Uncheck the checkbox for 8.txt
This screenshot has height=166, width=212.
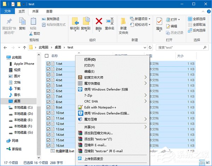click(48, 102)
